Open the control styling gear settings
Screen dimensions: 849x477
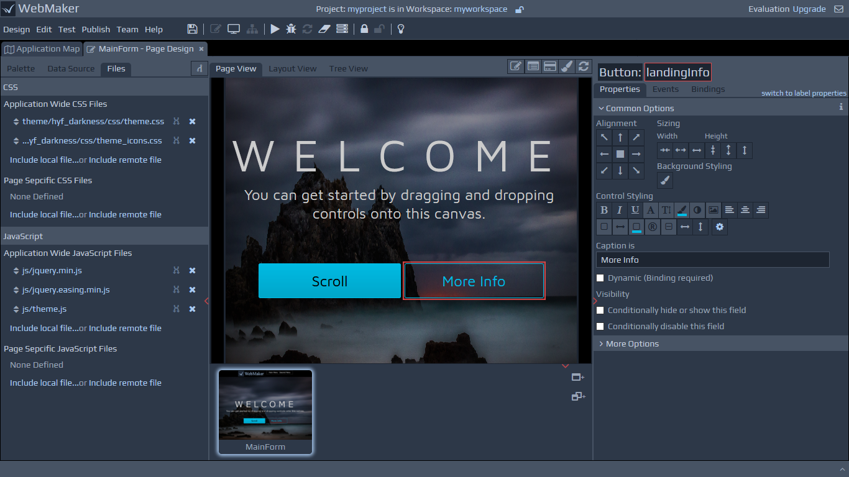pos(720,227)
